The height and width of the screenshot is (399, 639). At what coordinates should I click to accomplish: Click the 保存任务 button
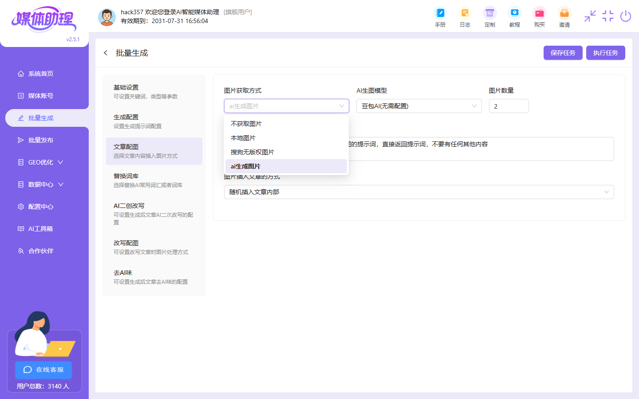pos(563,53)
